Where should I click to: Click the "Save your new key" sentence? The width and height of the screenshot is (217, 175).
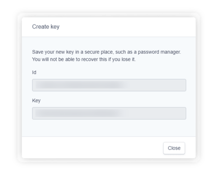pos(106,52)
